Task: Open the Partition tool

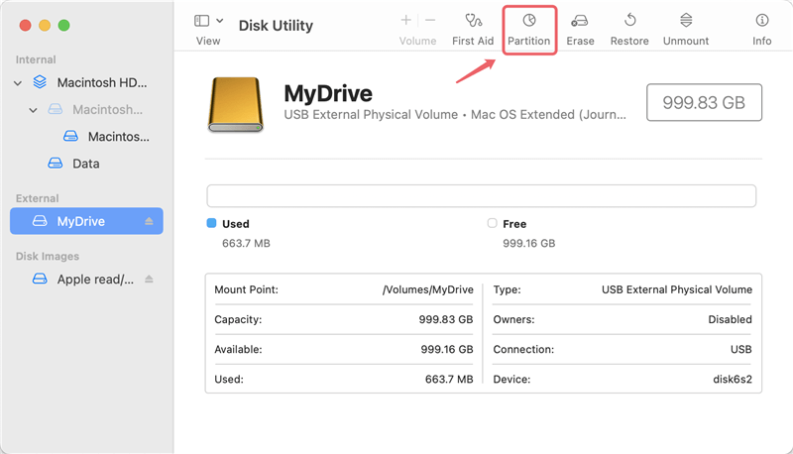Action: pyautogui.click(x=529, y=30)
